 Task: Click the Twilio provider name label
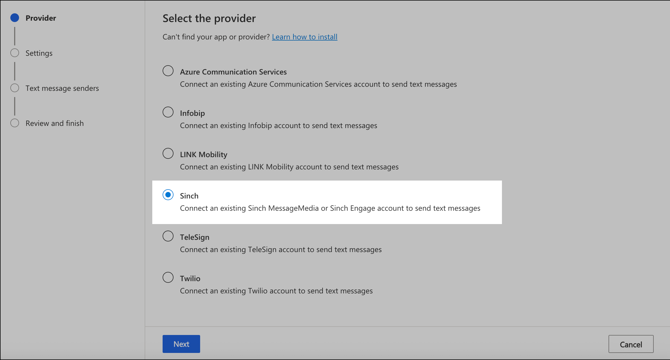pyautogui.click(x=190, y=278)
